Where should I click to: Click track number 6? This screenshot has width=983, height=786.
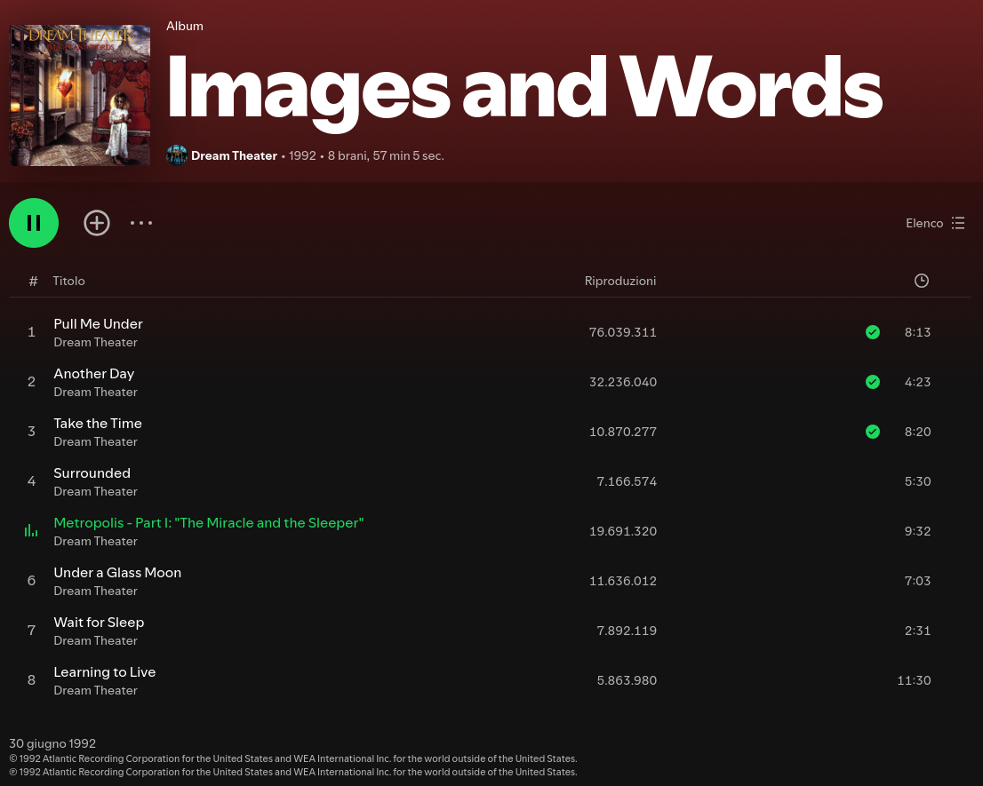(31, 581)
